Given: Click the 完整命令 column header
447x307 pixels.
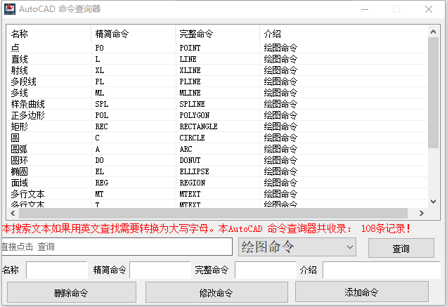Looking at the screenshot, I should (x=217, y=34).
